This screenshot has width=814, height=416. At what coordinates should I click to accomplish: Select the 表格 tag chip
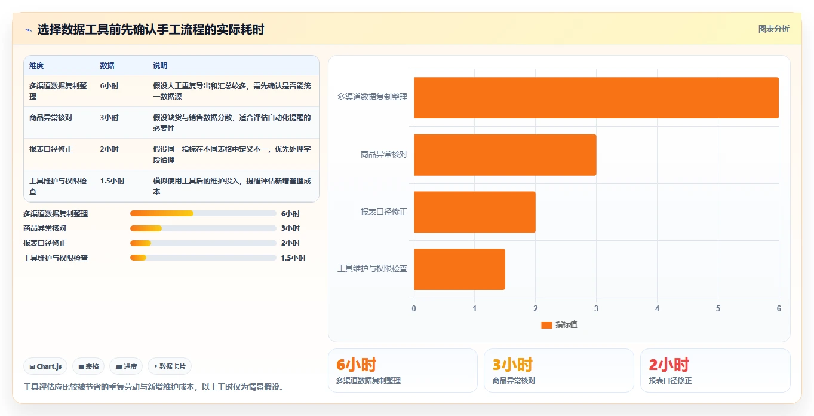88,366
